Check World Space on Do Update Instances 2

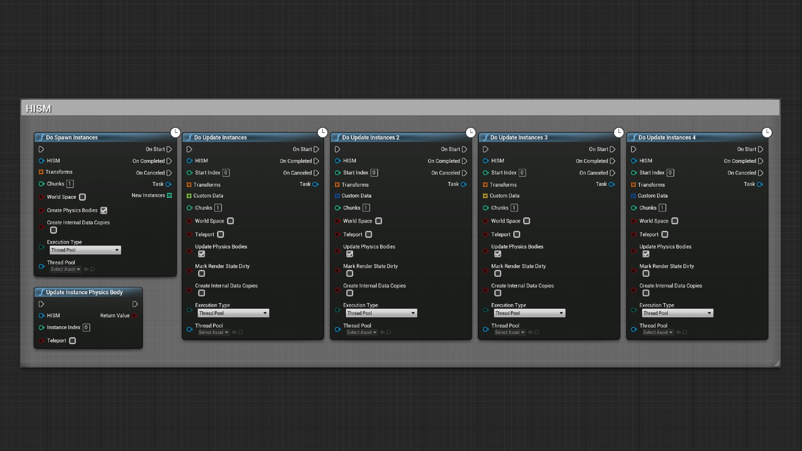379,221
